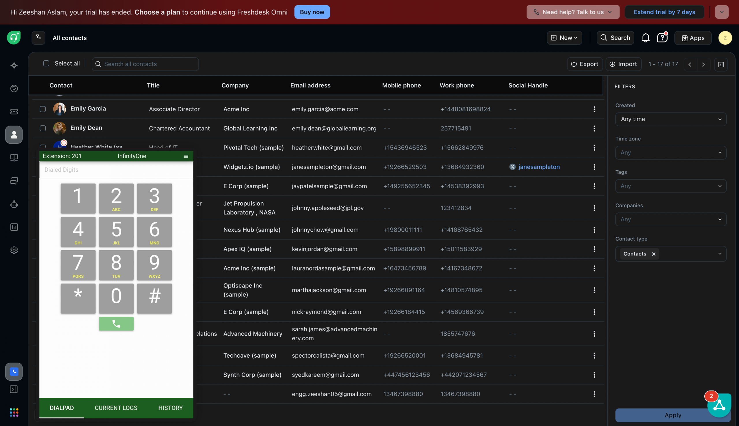This screenshot has width=739, height=426.
Task: Collapse the trial banner chevron
Action: pos(721,12)
